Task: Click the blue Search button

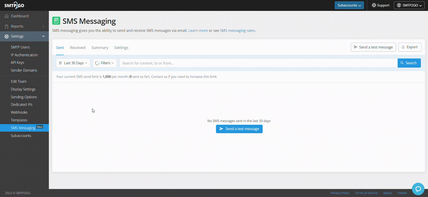Action: click(409, 63)
